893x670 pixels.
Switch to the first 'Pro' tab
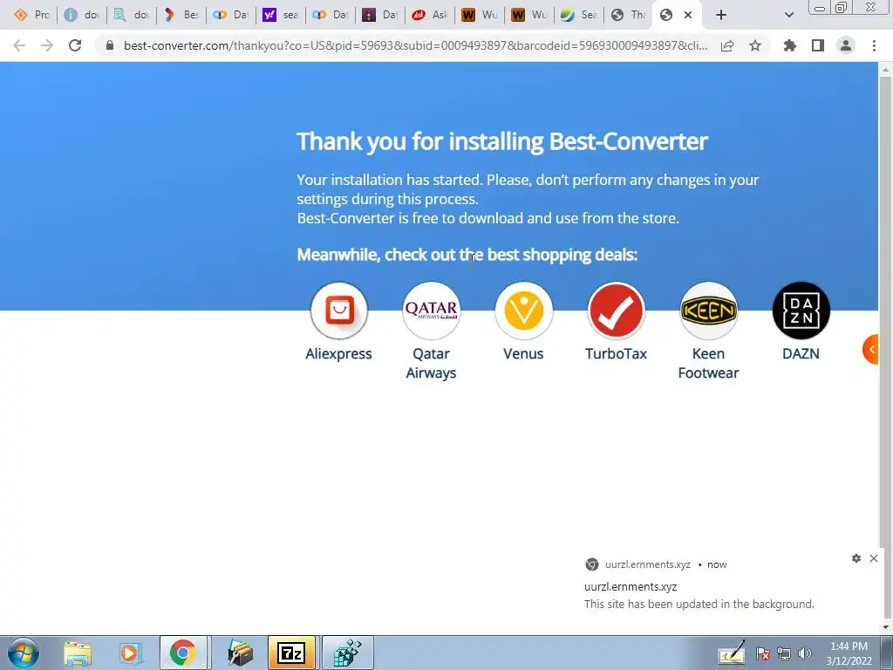click(32, 15)
